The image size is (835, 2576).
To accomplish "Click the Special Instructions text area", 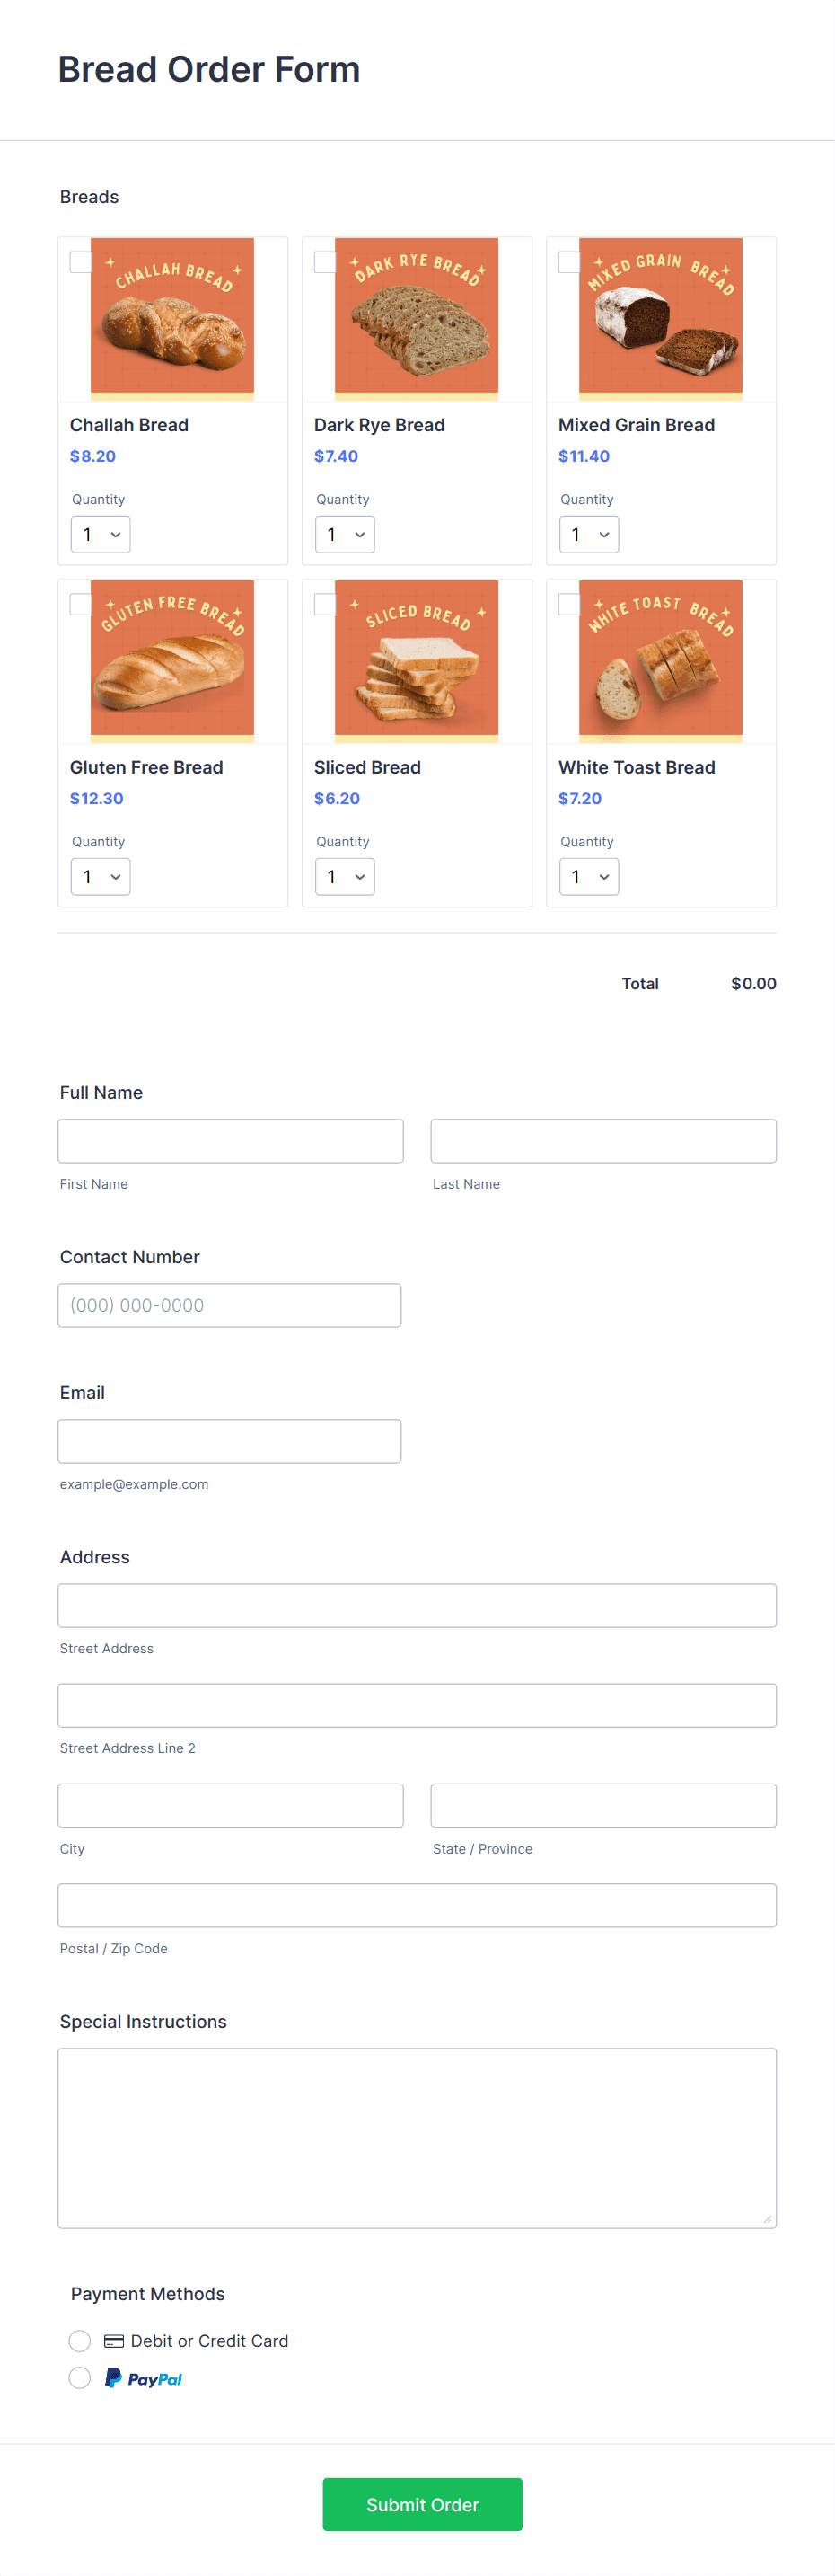I will pyautogui.click(x=417, y=2135).
